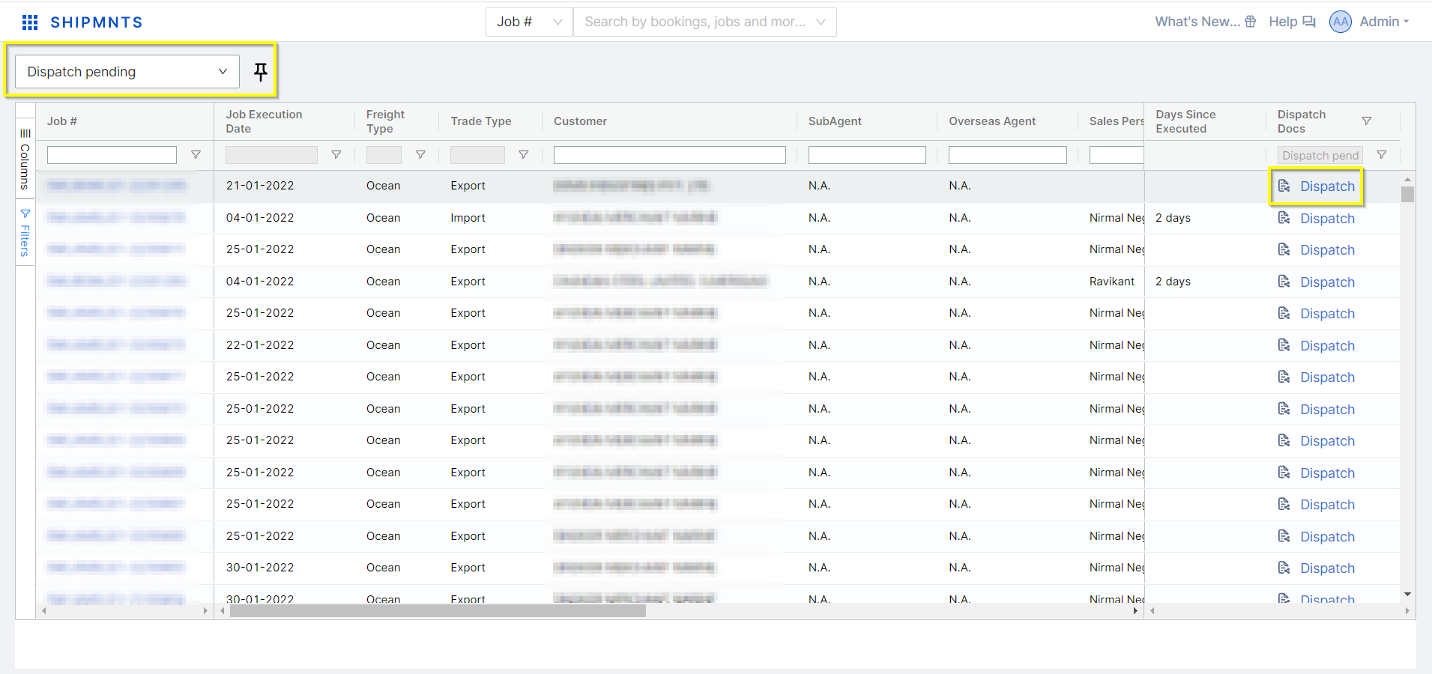Screen dimensions: 1432x674
Task: Click What's New link
Action: pyautogui.click(x=1197, y=22)
